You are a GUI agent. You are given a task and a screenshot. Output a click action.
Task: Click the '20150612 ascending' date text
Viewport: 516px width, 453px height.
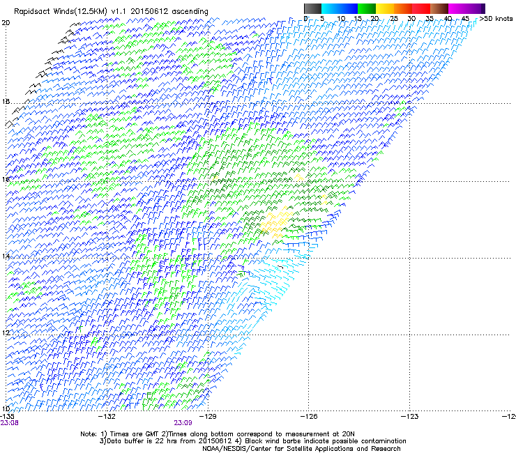[169, 12]
